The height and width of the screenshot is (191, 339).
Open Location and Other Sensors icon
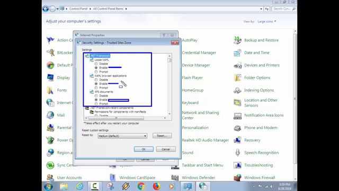click(x=238, y=102)
